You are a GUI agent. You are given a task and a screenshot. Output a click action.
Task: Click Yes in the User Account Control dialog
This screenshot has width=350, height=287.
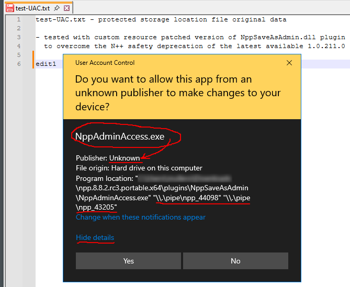click(x=128, y=261)
